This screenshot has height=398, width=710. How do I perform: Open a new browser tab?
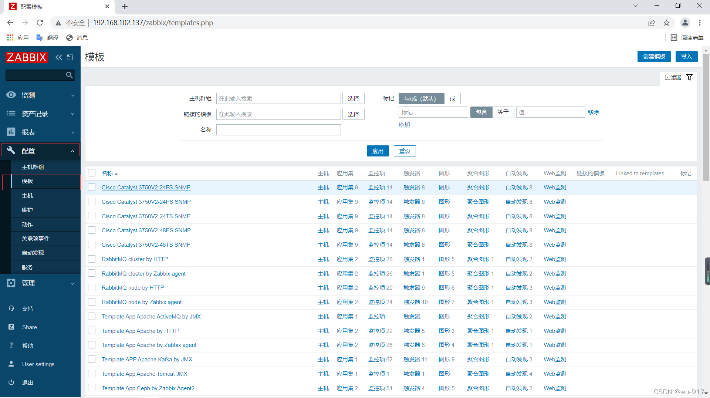[x=125, y=6]
